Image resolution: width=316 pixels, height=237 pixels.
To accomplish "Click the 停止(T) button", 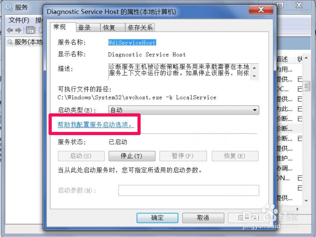I will tap(132, 156).
